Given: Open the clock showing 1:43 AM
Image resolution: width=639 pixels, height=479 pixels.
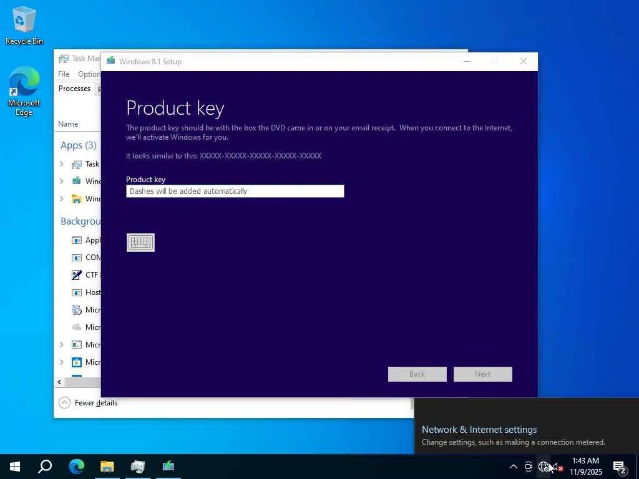Looking at the screenshot, I should (586, 467).
